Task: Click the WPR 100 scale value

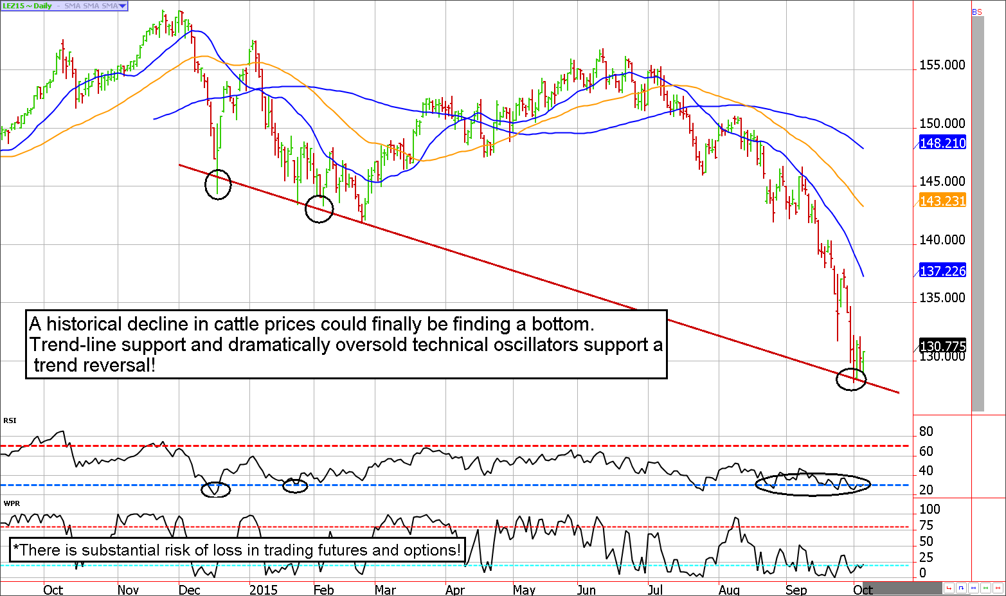Action: pos(930,509)
